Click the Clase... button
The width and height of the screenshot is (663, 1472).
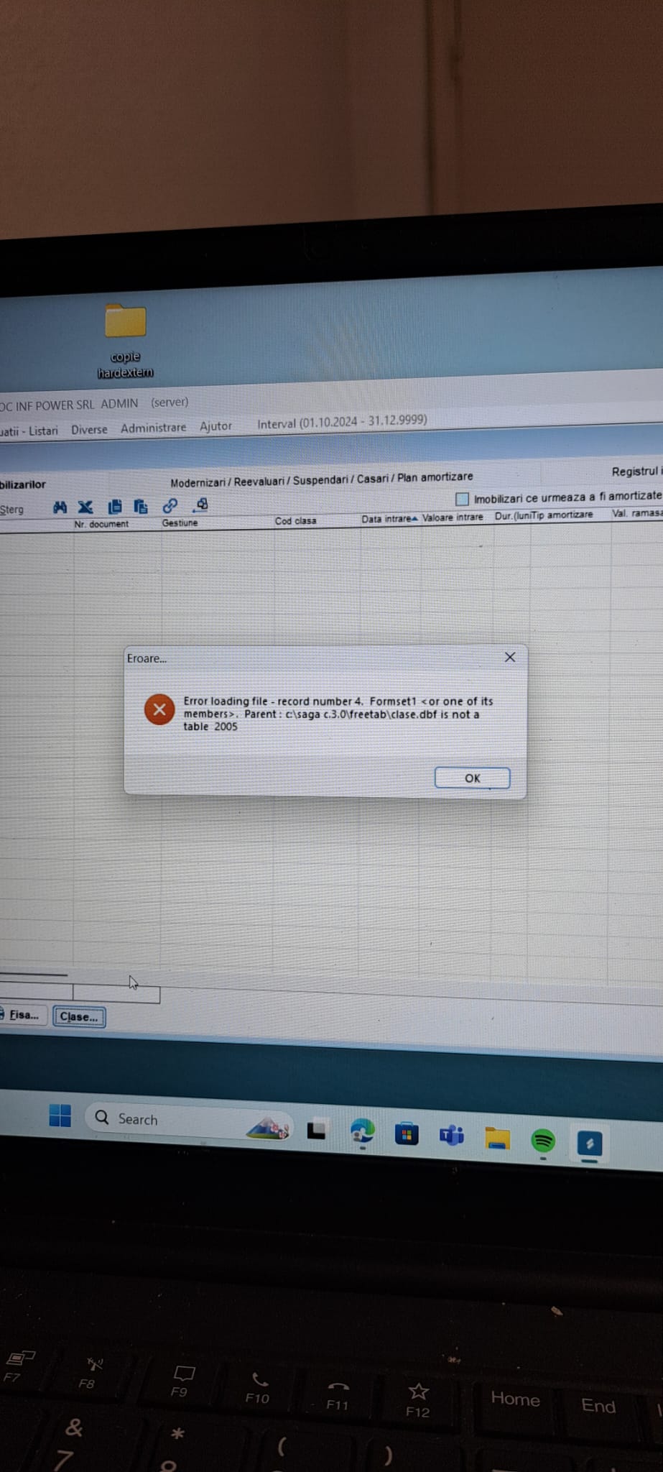(79, 1016)
